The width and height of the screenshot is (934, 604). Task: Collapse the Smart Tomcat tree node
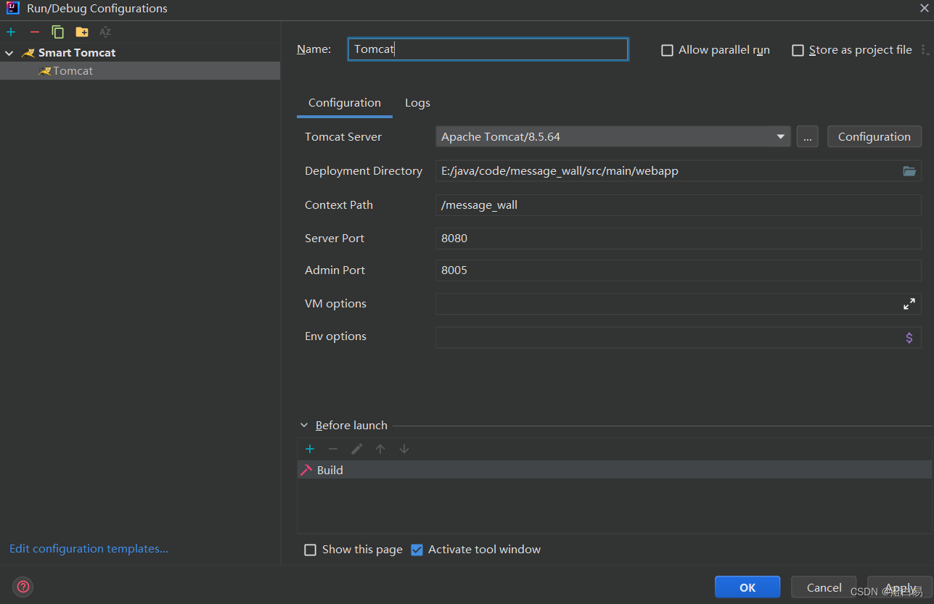point(9,53)
